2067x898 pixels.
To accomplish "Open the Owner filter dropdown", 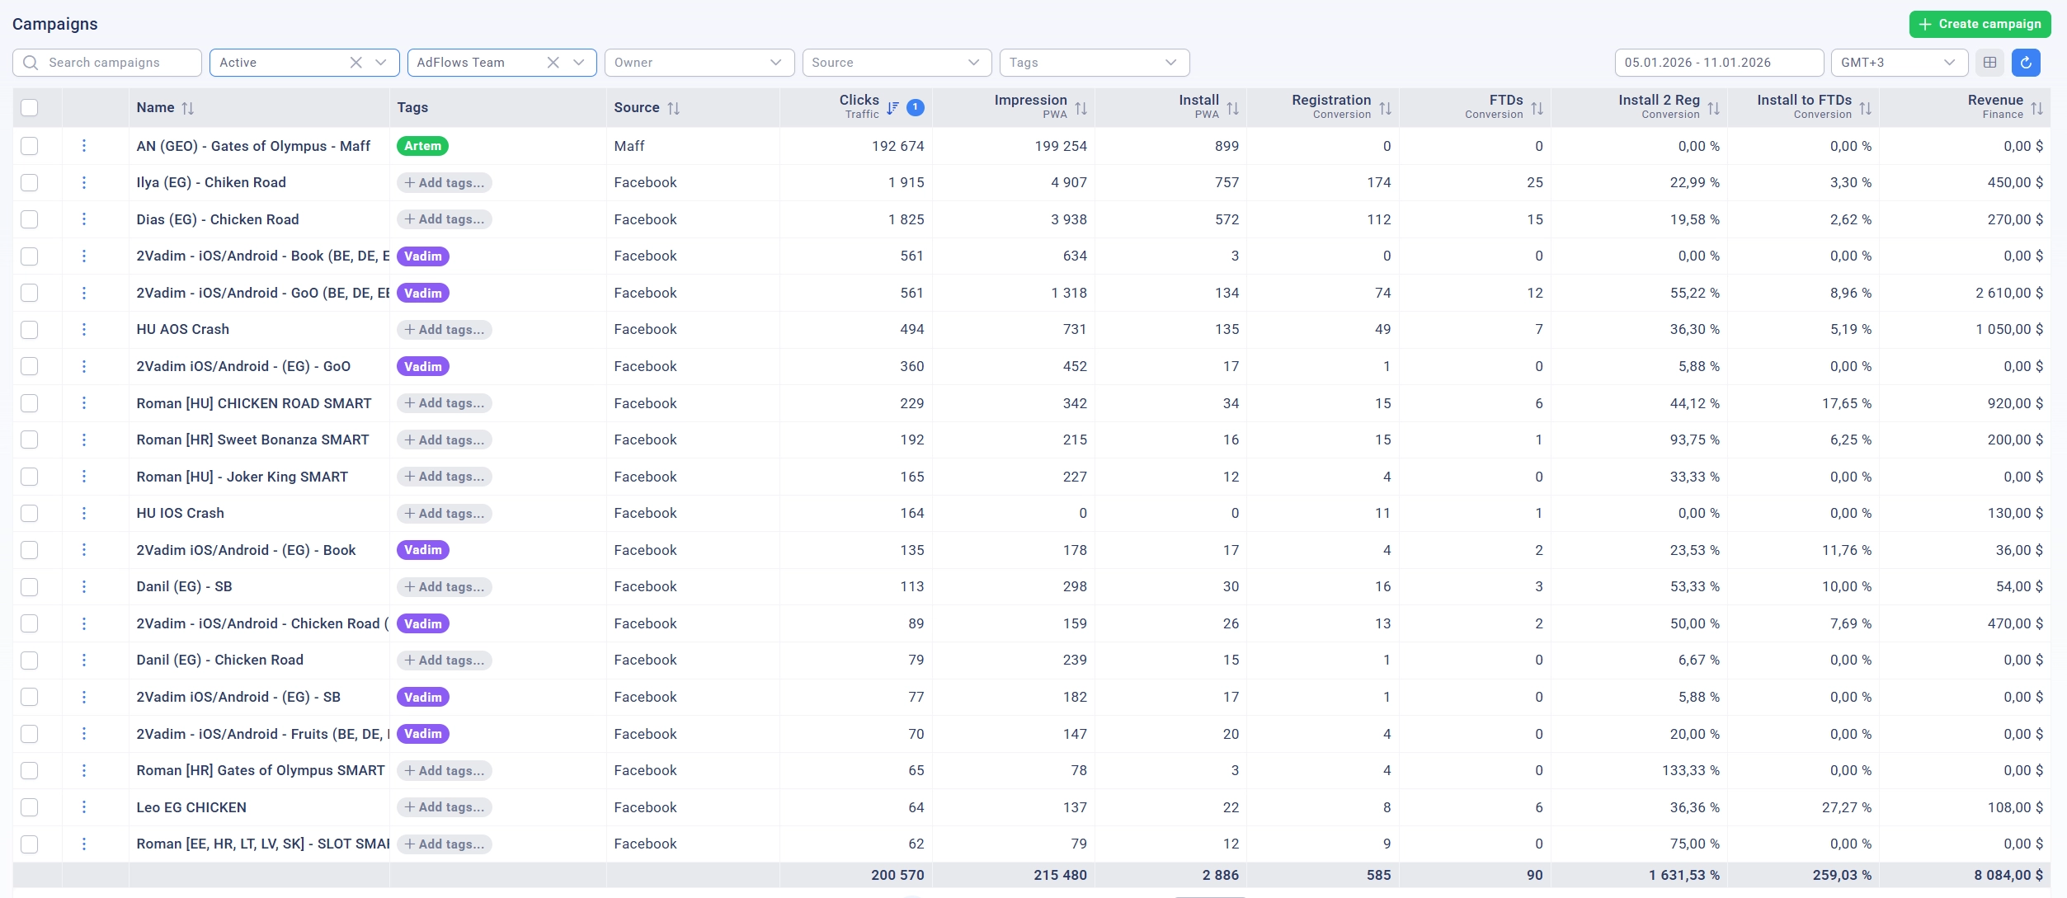I will pos(699,63).
